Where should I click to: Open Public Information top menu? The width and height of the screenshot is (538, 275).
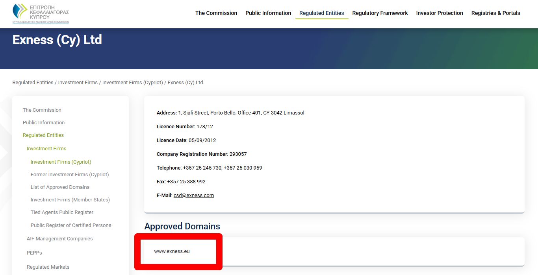point(268,13)
